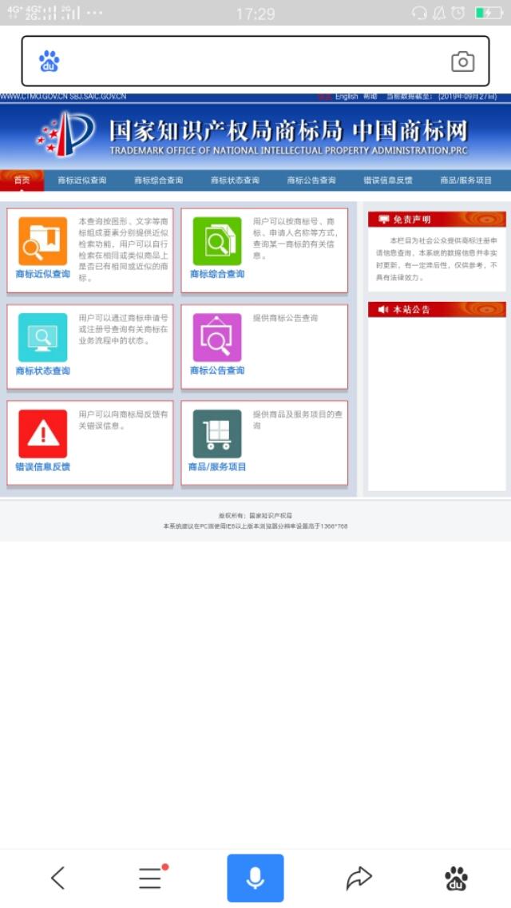Open 错误信息反馈 in navigation bar
Image resolution: width=511 pixels, height=908 pixels.
coord(388,180)
